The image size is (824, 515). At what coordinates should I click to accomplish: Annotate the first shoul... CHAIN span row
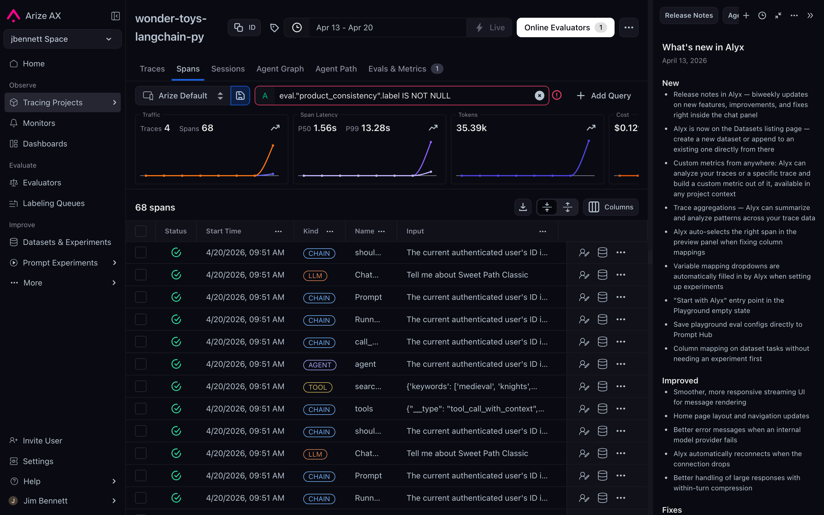pos(584,252)
